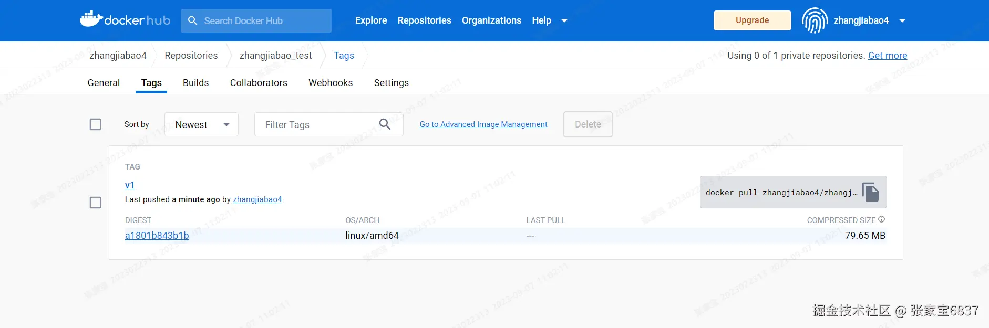Open the Webhooks tab
989x328 pixels.
click(331, 83)
